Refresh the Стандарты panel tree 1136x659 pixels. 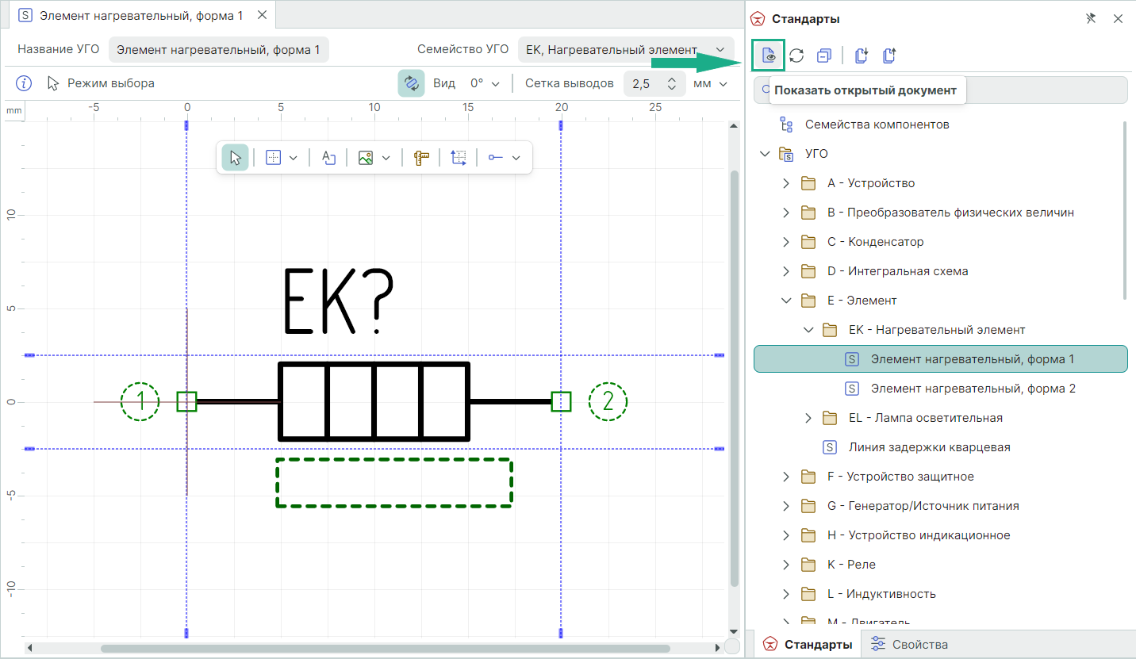coord(796,56)
